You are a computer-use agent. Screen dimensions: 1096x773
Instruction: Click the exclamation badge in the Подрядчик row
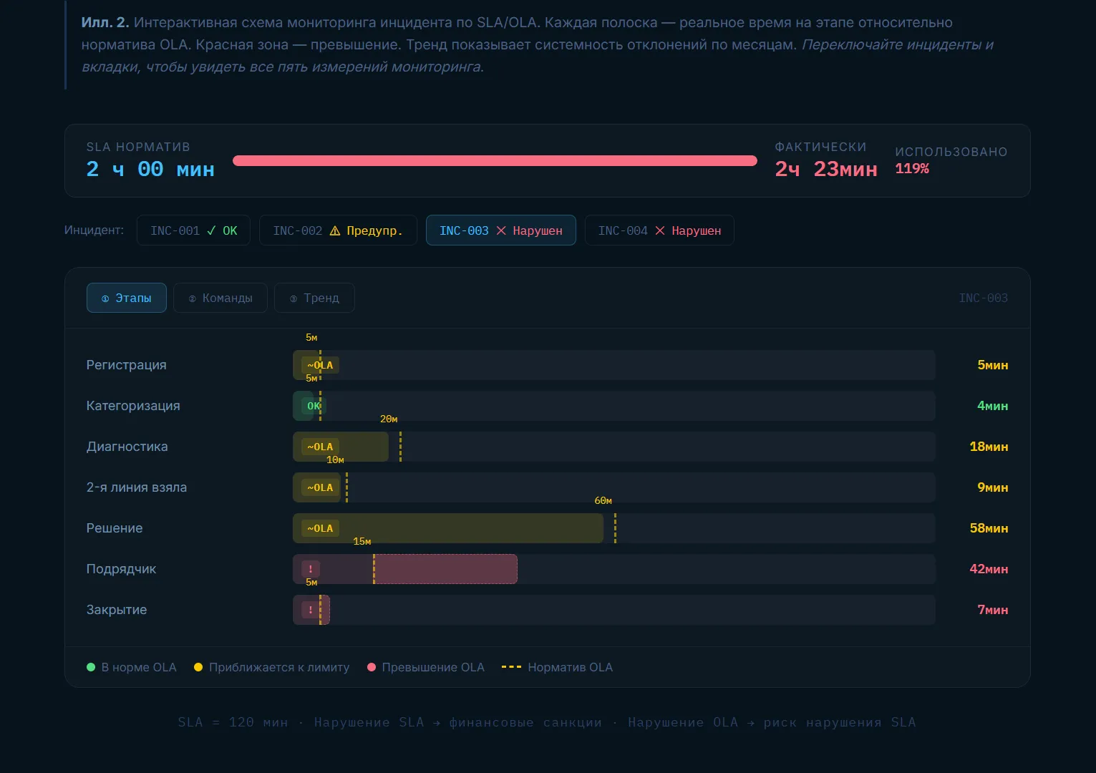coord(311,569)
